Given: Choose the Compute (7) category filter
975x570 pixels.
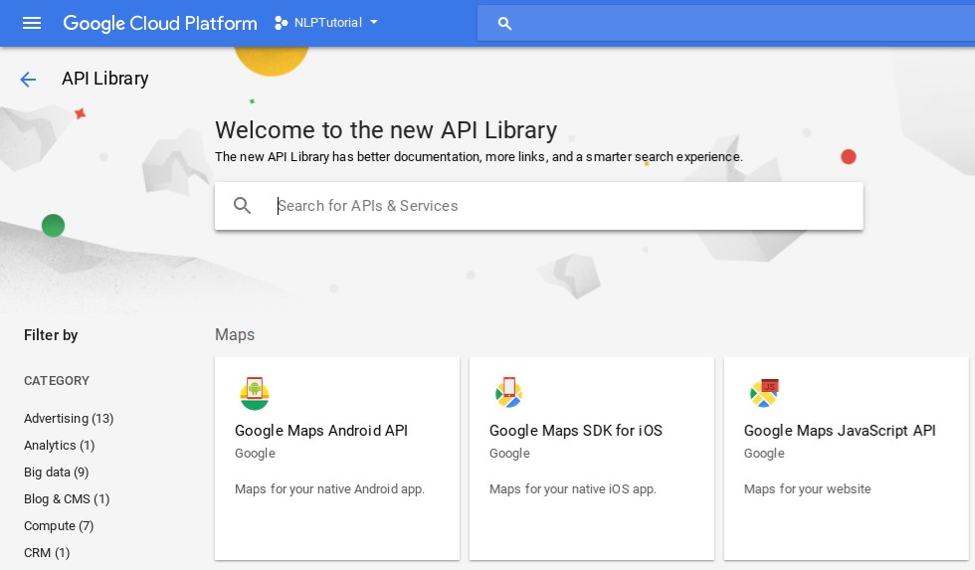Looking at the screenshot, I should 59,526.
